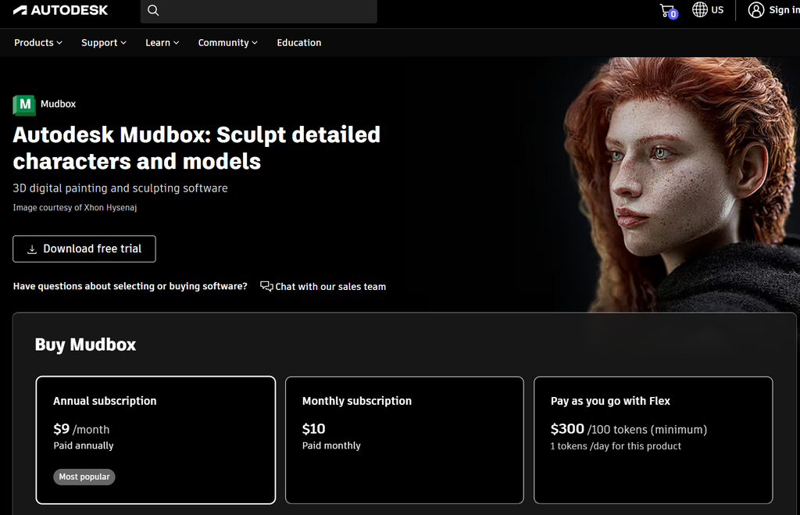This screenshot has width=800, height=515.
Task: Select the Pay as you go with Flex plan
Action: pos(653,439)
